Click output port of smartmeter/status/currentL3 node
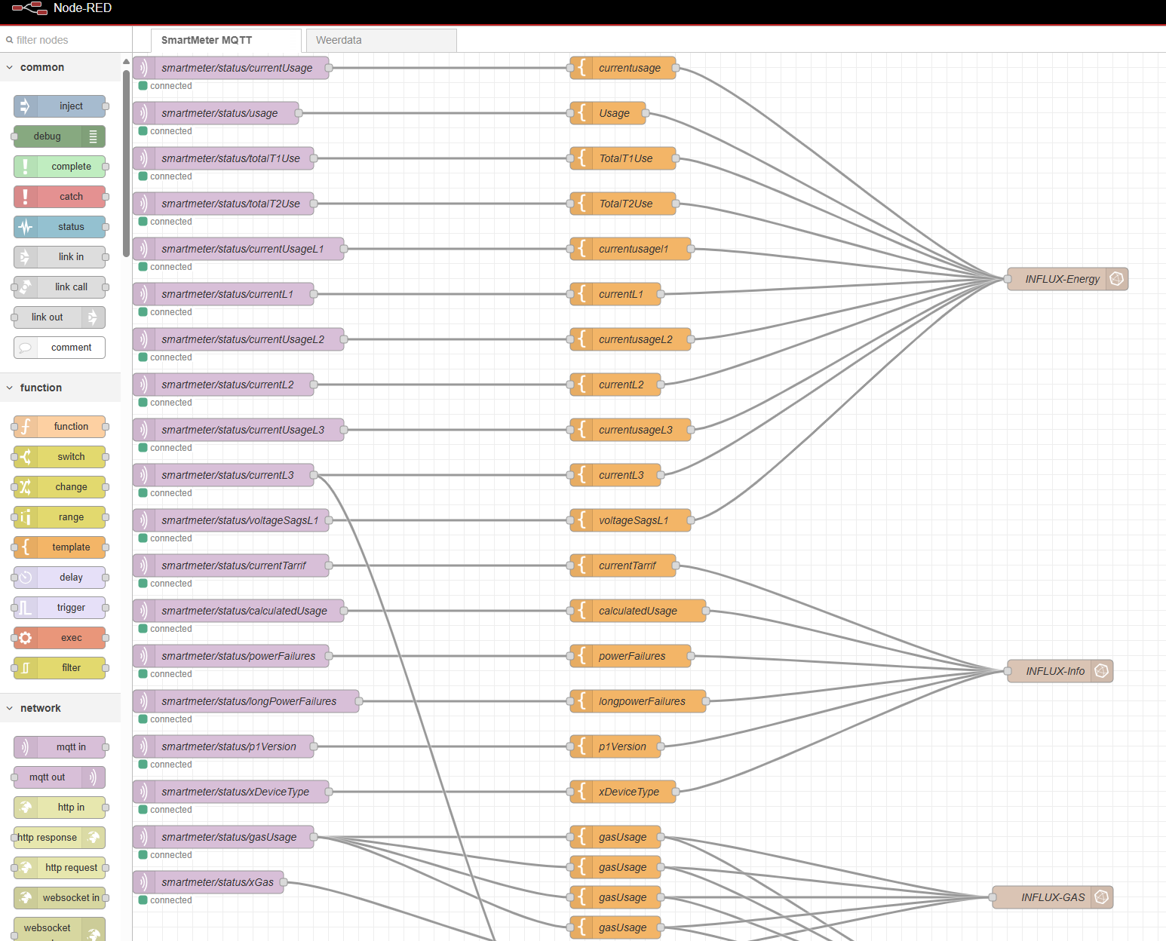 tap(314, 475)
